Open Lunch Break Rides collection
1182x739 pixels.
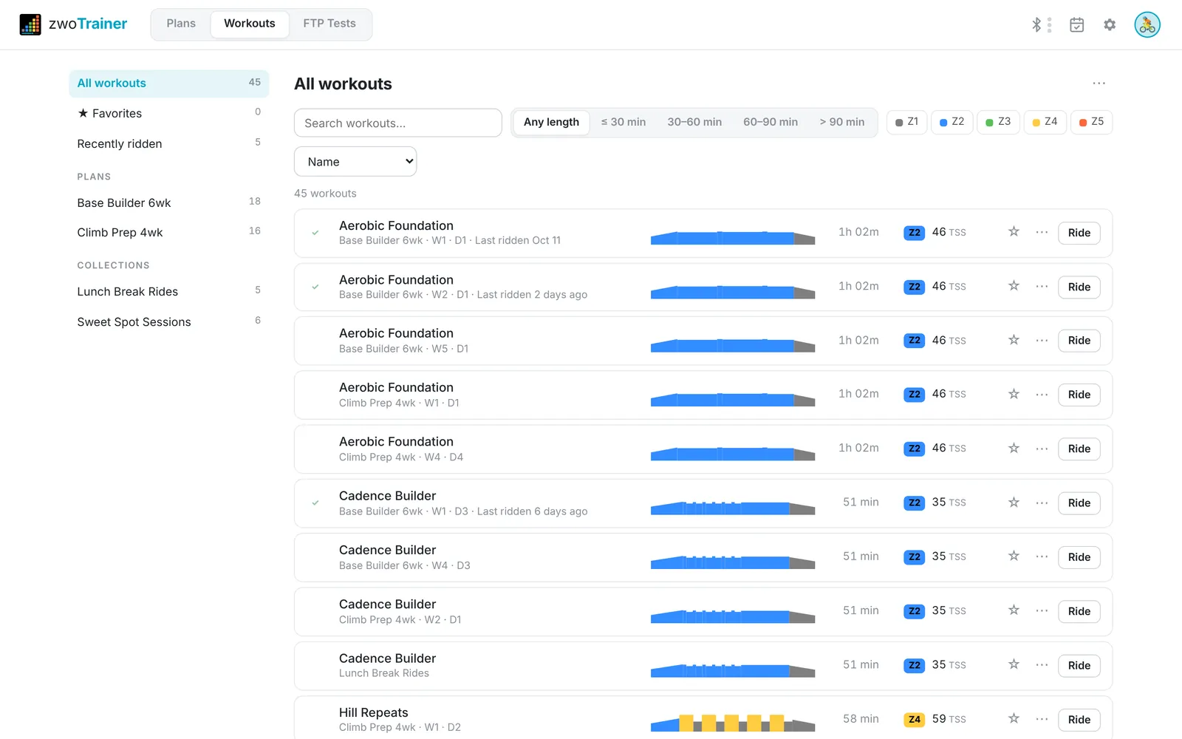(169, 291)
